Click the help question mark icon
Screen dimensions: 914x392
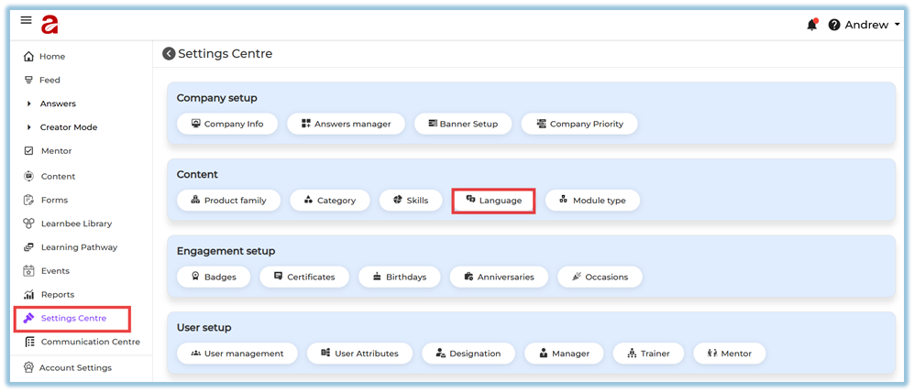[834, 25]
